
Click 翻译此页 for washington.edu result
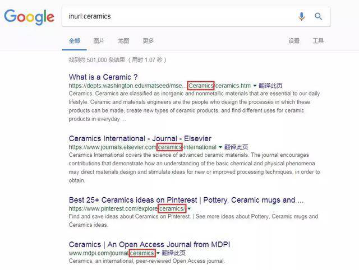(x=270, y=86)
